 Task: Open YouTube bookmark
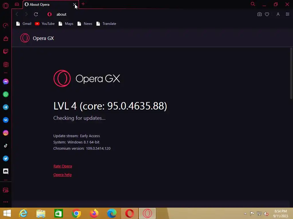coord(45,24)
